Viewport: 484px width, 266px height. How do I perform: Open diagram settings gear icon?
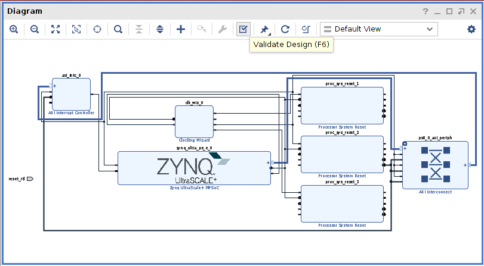tap(471, 29)
